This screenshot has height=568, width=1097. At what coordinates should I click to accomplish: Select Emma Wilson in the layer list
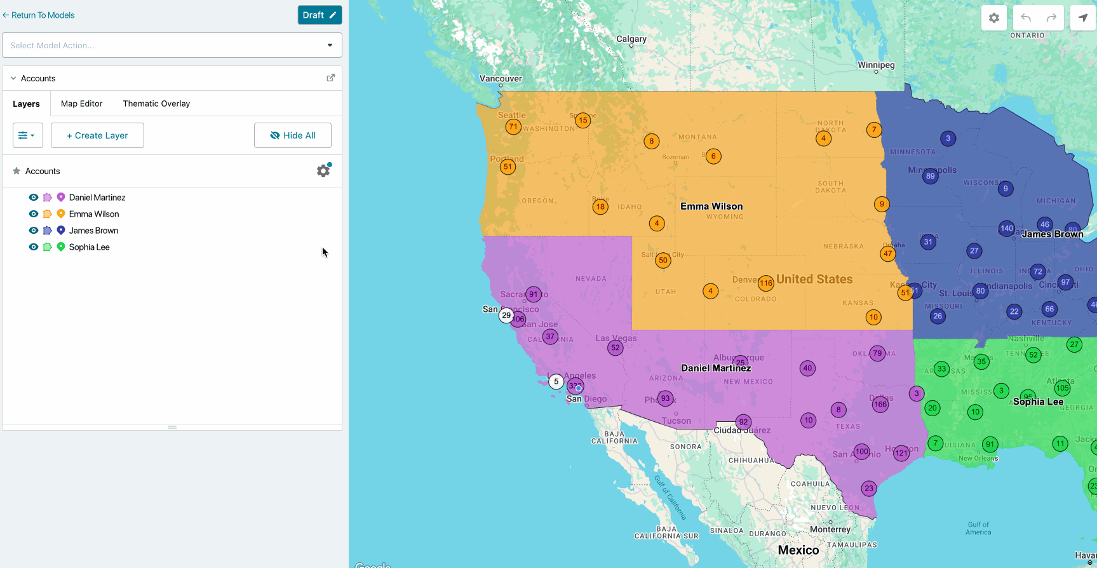[94, 214]
